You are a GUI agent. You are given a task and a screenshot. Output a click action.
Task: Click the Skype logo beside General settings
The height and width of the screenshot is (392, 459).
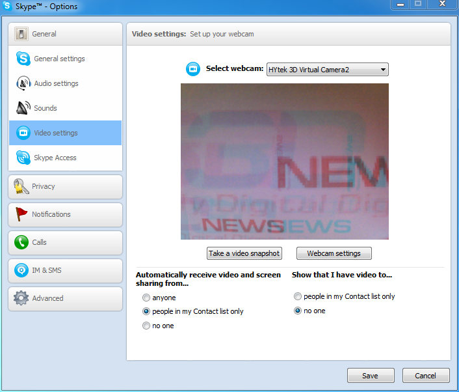click(23, 59)
